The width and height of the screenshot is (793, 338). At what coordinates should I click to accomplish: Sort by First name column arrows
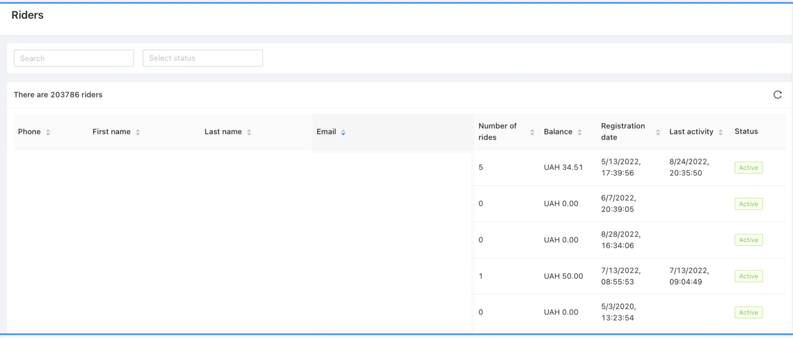pyautogui.click(x=138, y=132)
